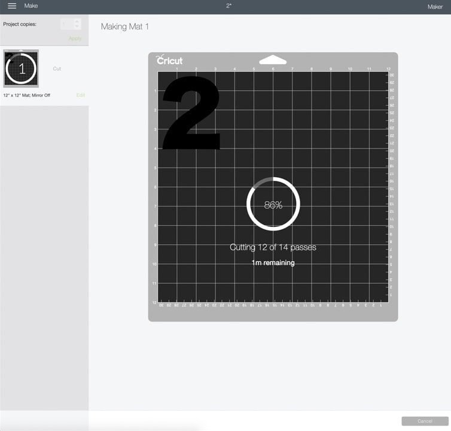Click the Cricut logo on the mat
The image size is (451, 431).
tap(169, 60)
